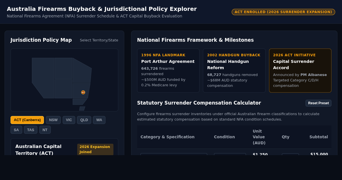Viewport: 342px width, 180px height.
Task: Switch to the VIC jurisdiction chip
Action: pos(69,120)
